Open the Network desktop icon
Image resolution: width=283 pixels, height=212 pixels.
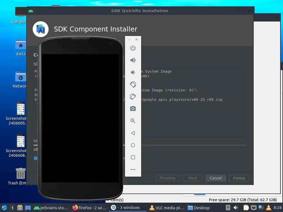pyautogui.click(x=20, y=80)
